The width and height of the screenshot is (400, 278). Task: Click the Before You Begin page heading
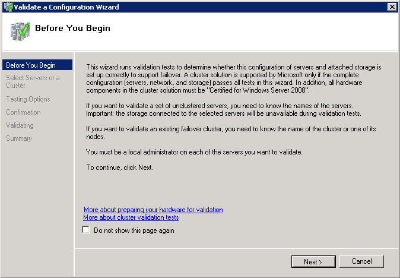(x=73, y=28)
